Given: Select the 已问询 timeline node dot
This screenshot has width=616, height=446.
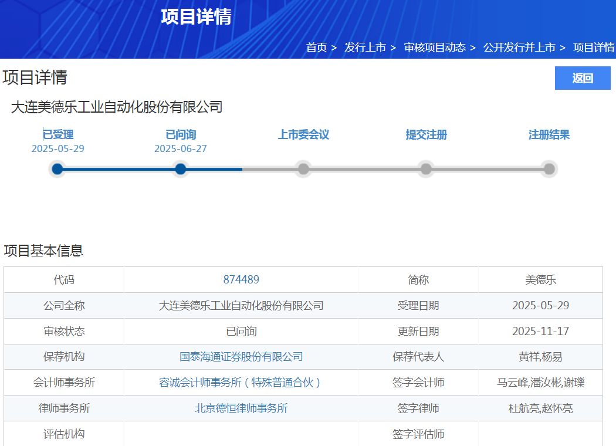Looking at the screenshot, I should 181,169.
